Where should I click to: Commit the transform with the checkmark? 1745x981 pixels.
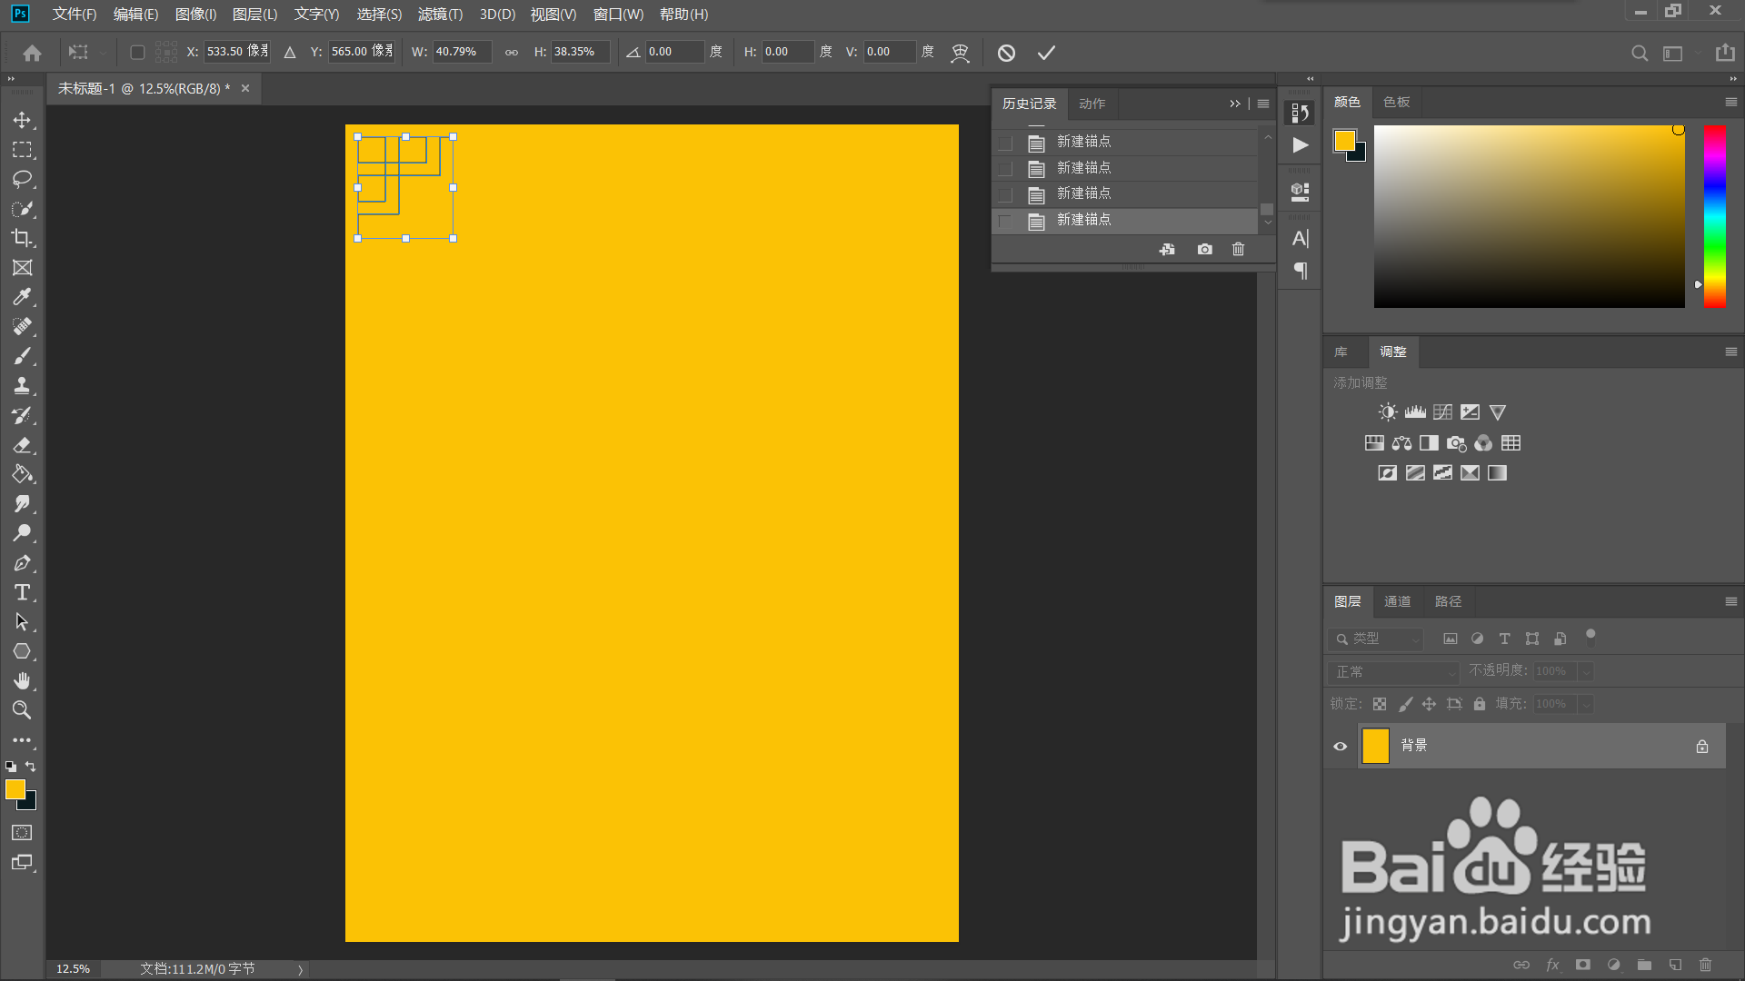(1046, 53)
